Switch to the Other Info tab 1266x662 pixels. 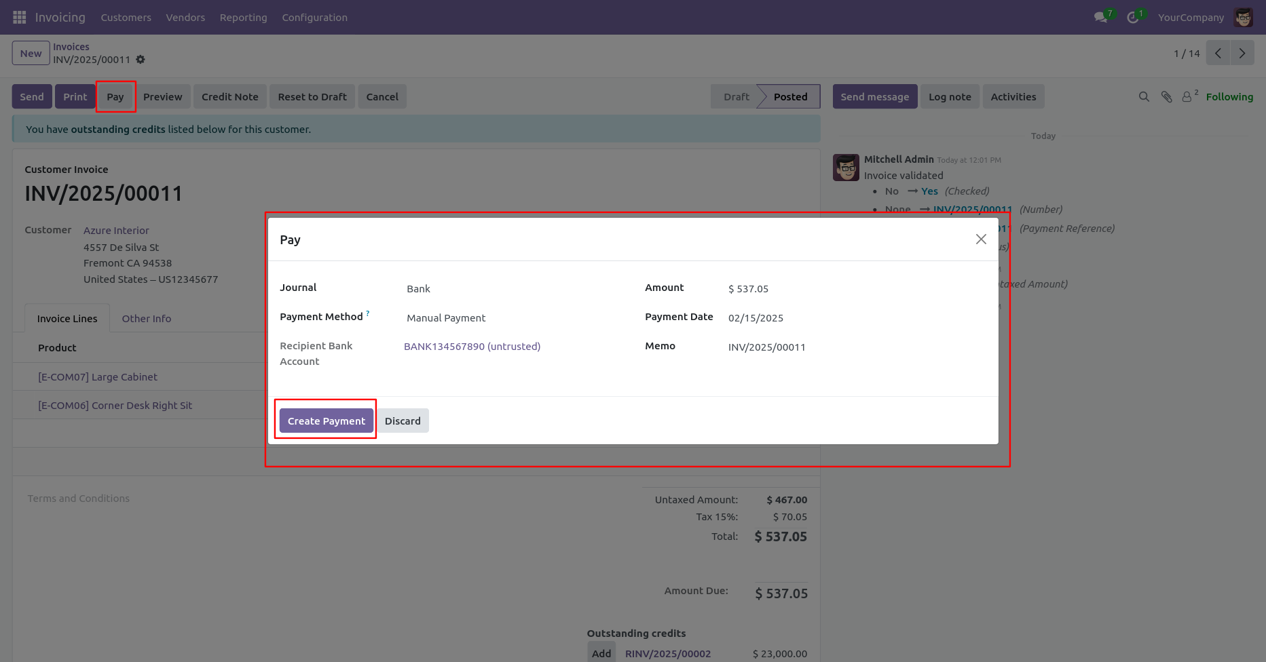tap(147, 319)
